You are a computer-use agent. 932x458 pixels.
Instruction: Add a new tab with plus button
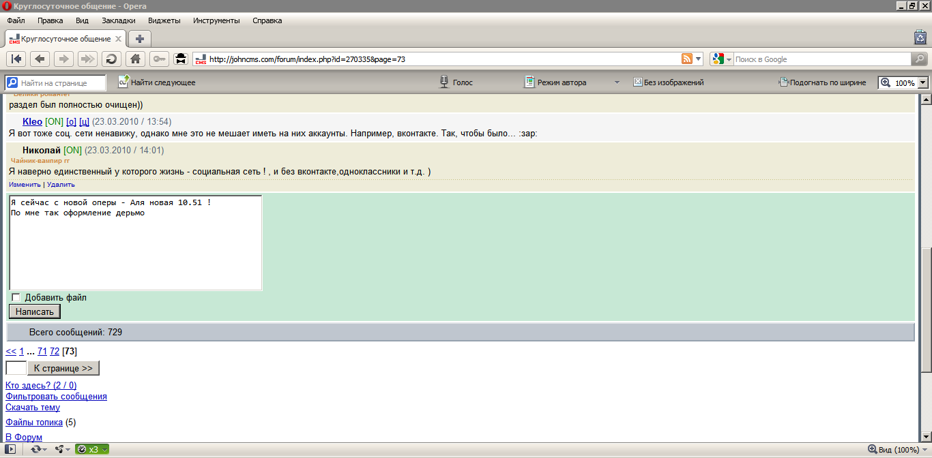point(140,38)
